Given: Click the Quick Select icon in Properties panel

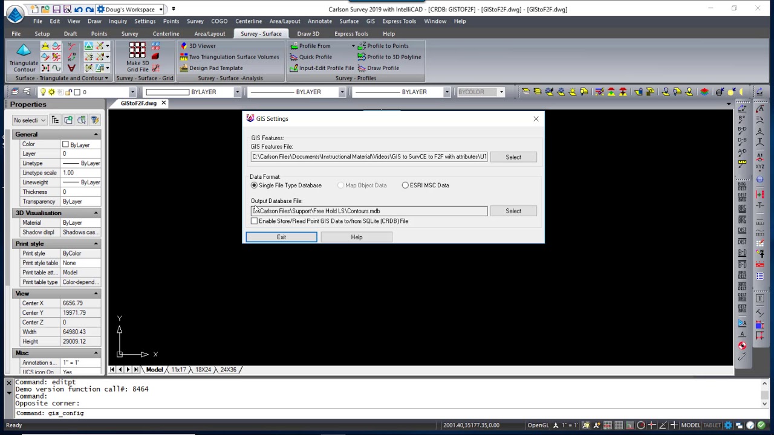Looking at the screenshot, I should [x=95, y=120].
